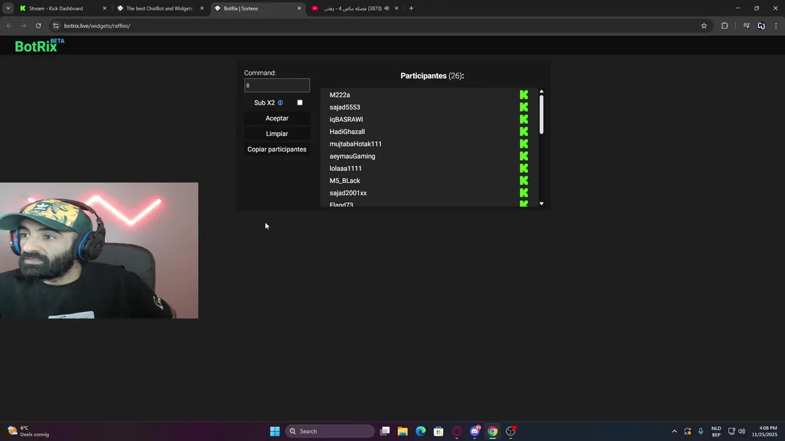Click the Kick icon next to lolaaa1111
785x441 pixels.
coord(524,168)
